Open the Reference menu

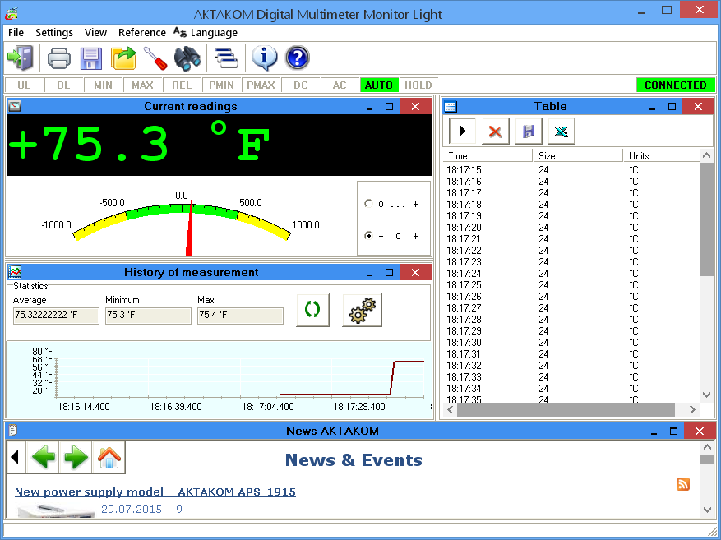pos(142,33)
